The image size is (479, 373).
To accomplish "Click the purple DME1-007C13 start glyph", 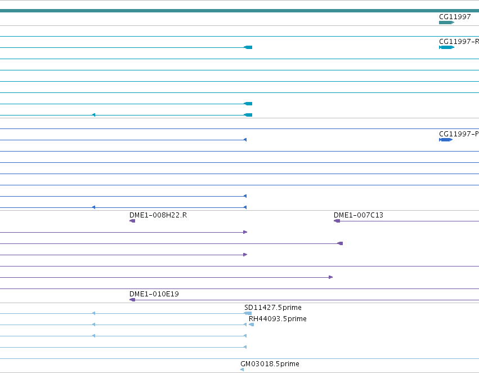I will [x=337, y=221].
